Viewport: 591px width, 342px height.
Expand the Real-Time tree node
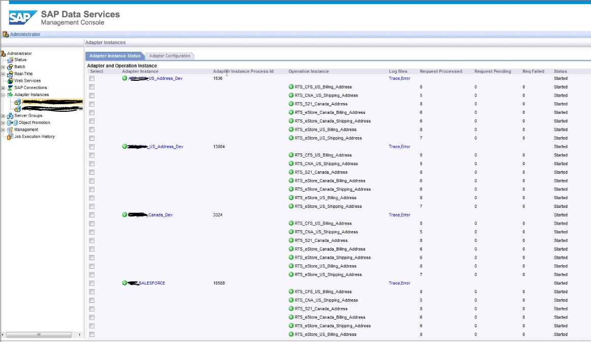[x=4, y=74]
